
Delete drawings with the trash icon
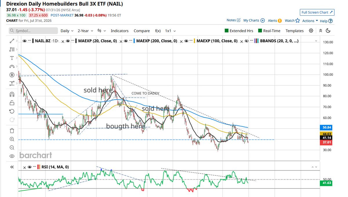pyautogui.click(x=12, y=130)
